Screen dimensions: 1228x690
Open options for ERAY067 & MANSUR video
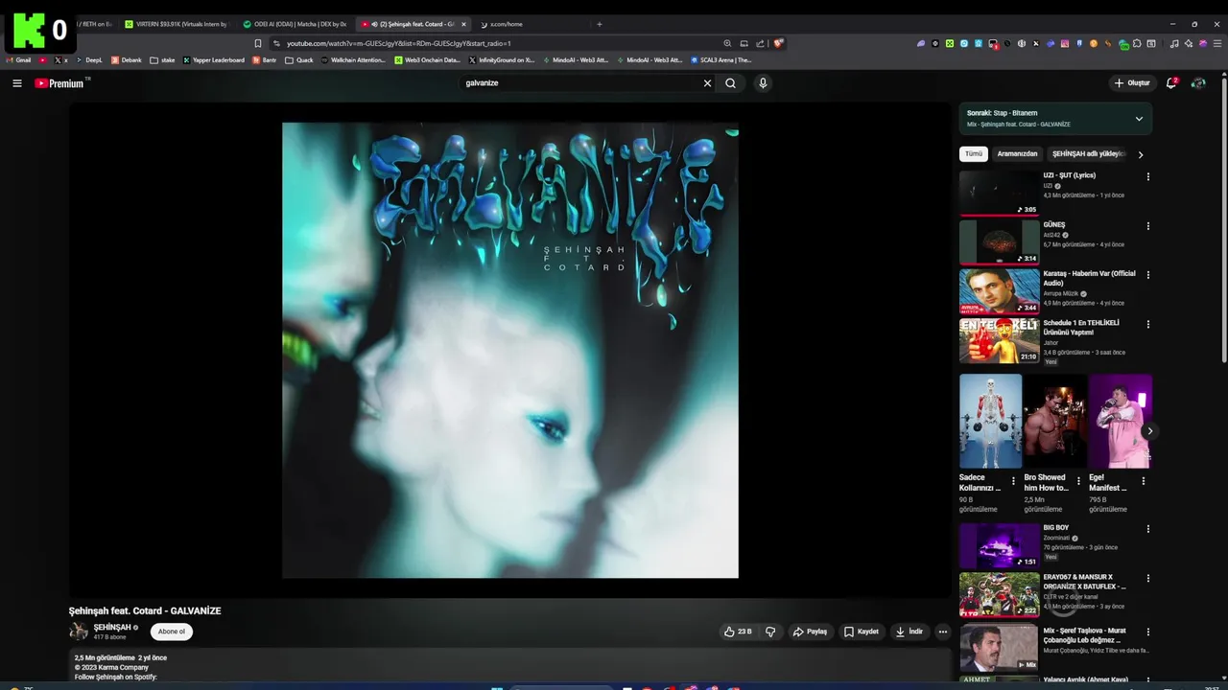click(x=1148, y=579)
